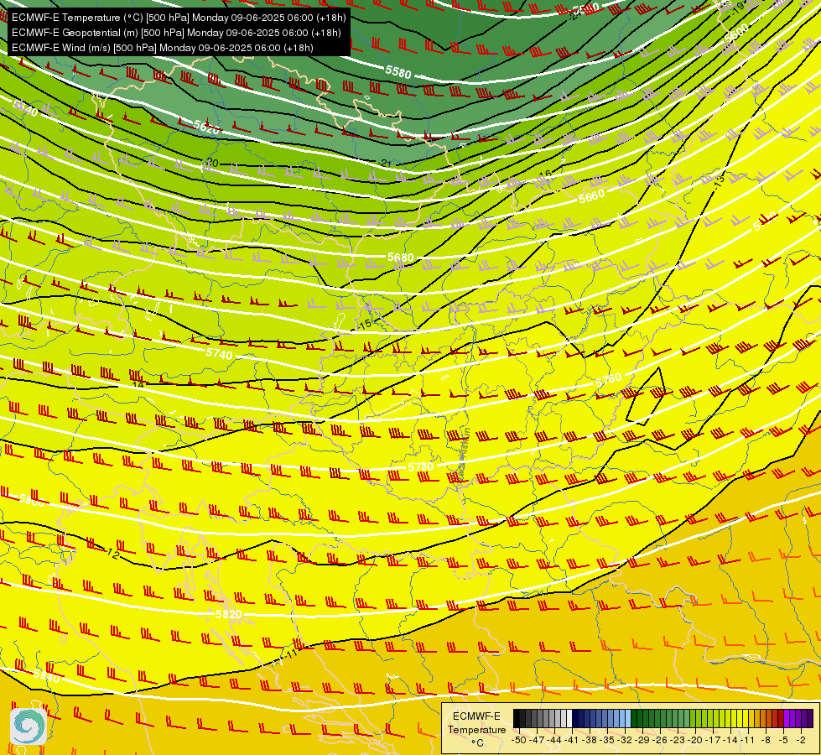Click the -23 value on the color legend
Image resolution: width=821 pixels, height=755 pixels.
678,740
